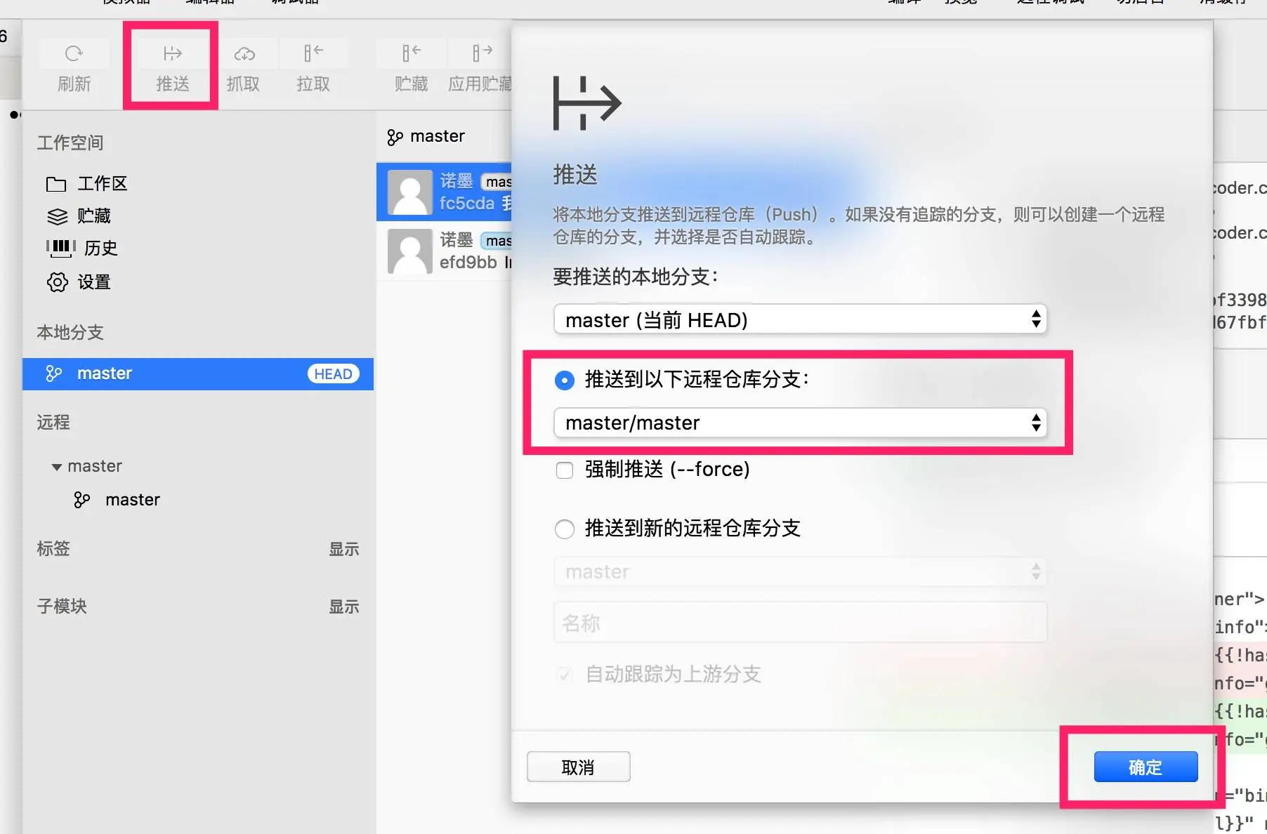
Task: Select commit row fc5cda
Action: point(444,192)
